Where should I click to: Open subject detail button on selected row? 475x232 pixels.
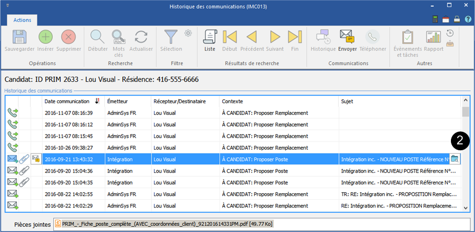tap(454, 159)
